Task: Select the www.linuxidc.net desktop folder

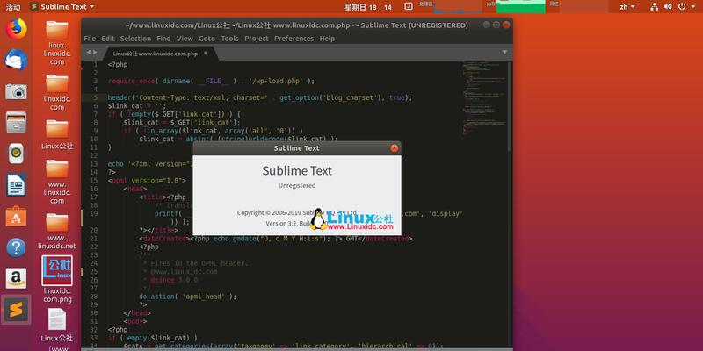Action: click(57, 232)
